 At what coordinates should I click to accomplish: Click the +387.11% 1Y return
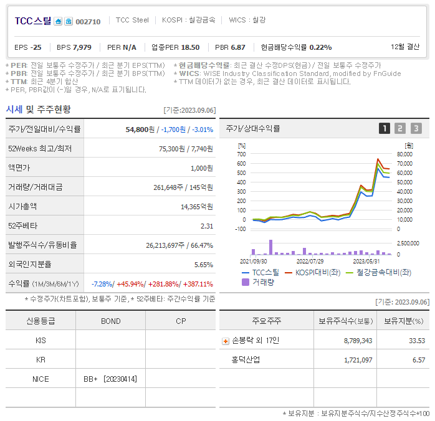click(x=198, y=285)
